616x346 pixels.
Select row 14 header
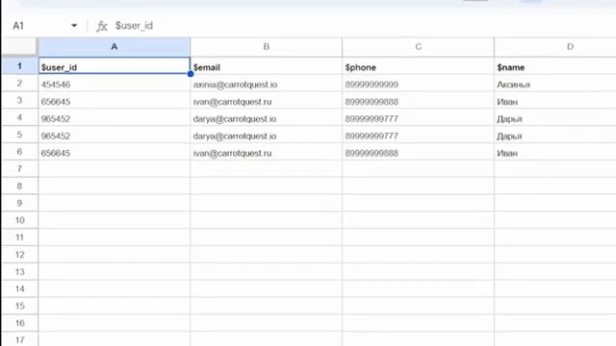click(x=19, y=288)
